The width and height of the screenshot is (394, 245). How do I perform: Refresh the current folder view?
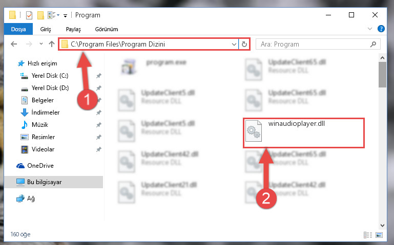[244, 44]
